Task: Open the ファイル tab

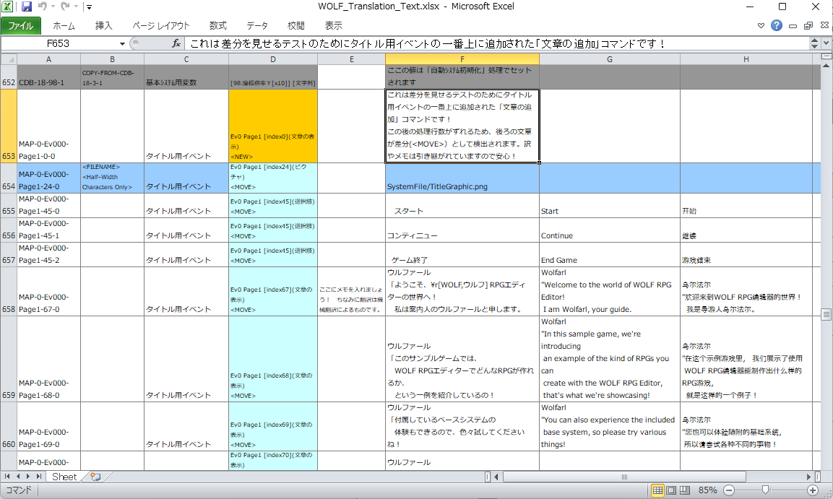Action: [x=21, y=25]
